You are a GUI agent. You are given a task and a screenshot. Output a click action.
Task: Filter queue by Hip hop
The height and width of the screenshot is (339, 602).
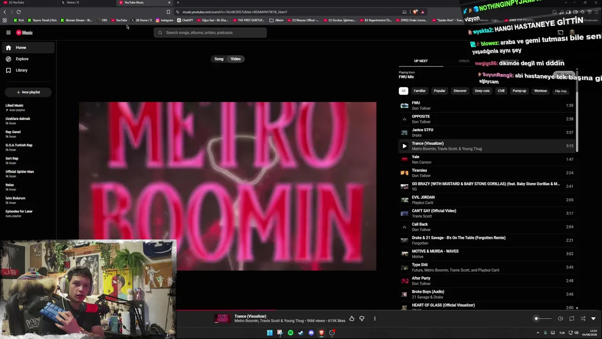[x=561, y=91]
